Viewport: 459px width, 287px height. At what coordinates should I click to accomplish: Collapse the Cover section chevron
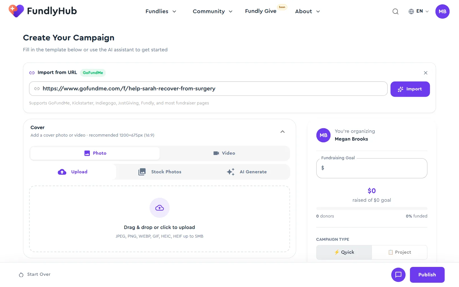(x=282, y=132)
